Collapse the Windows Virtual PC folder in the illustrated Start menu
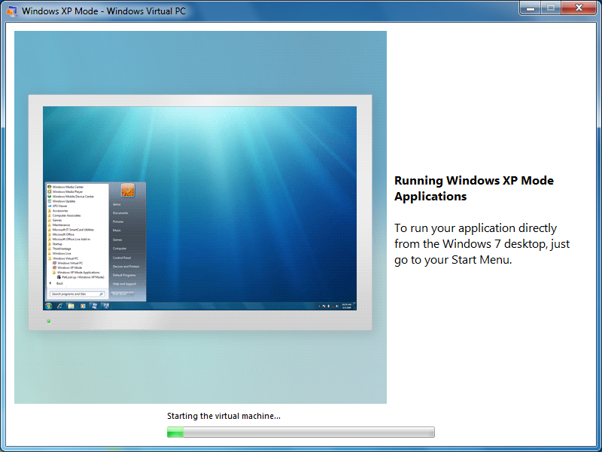The height and width of the screenshot is (452, 602). (x=66, y=258)
